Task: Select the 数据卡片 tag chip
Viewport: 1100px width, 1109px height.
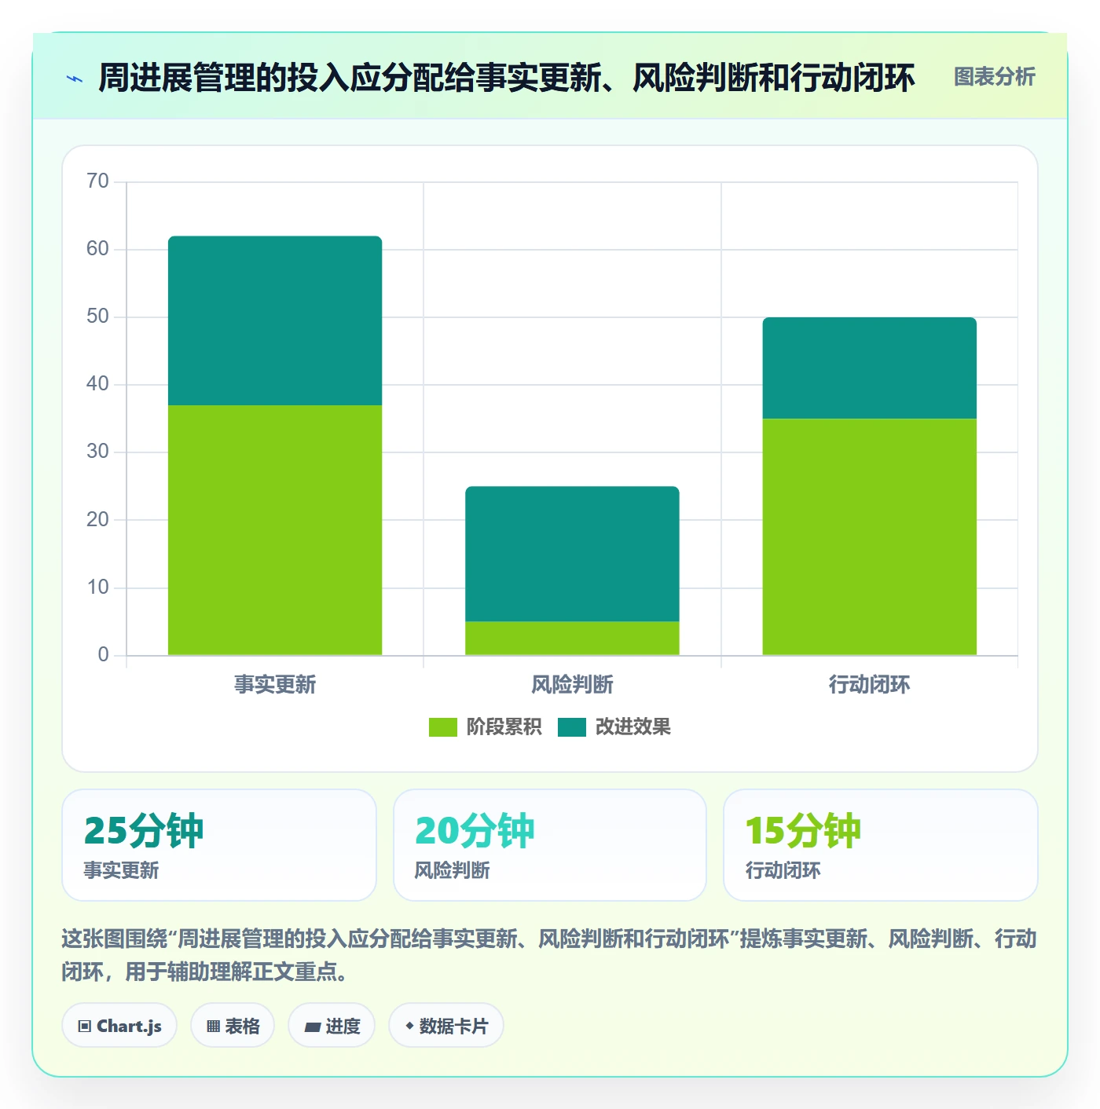Action: (x=446, y=1026)
